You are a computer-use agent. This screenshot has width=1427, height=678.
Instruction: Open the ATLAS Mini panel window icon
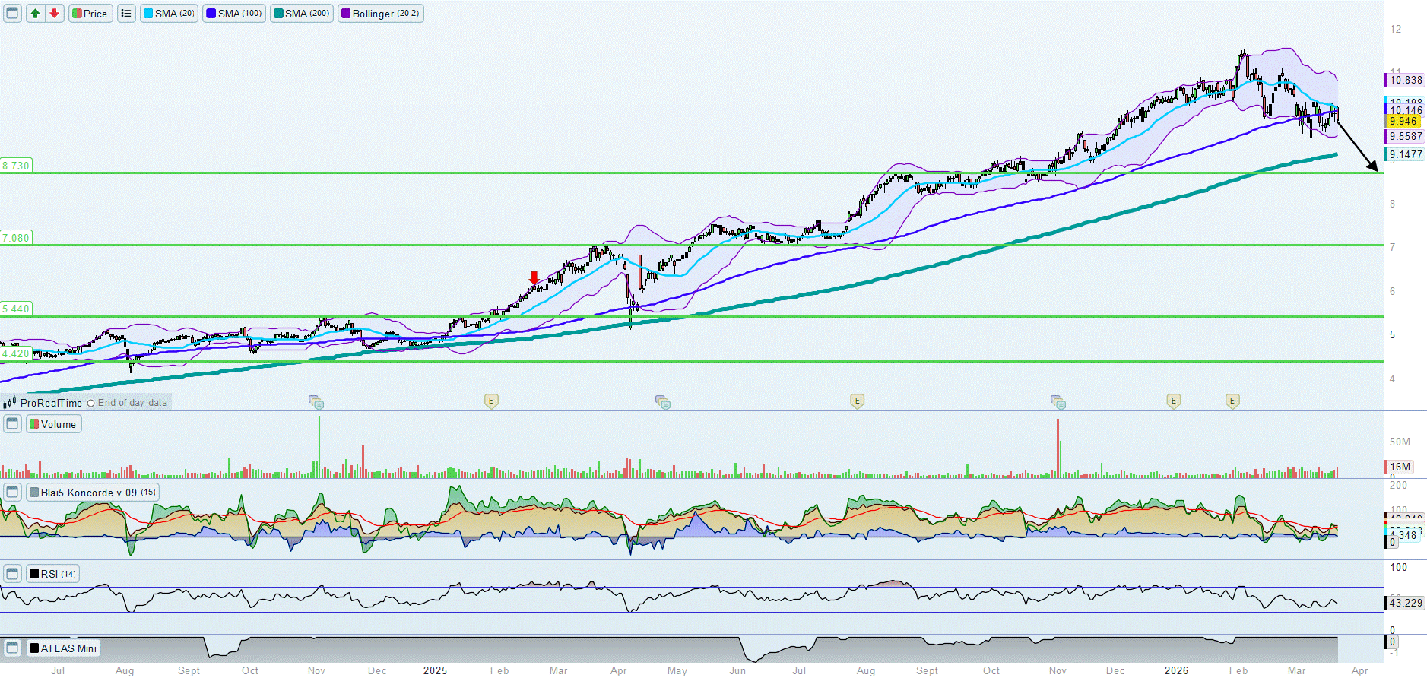(x=12, y=648)
